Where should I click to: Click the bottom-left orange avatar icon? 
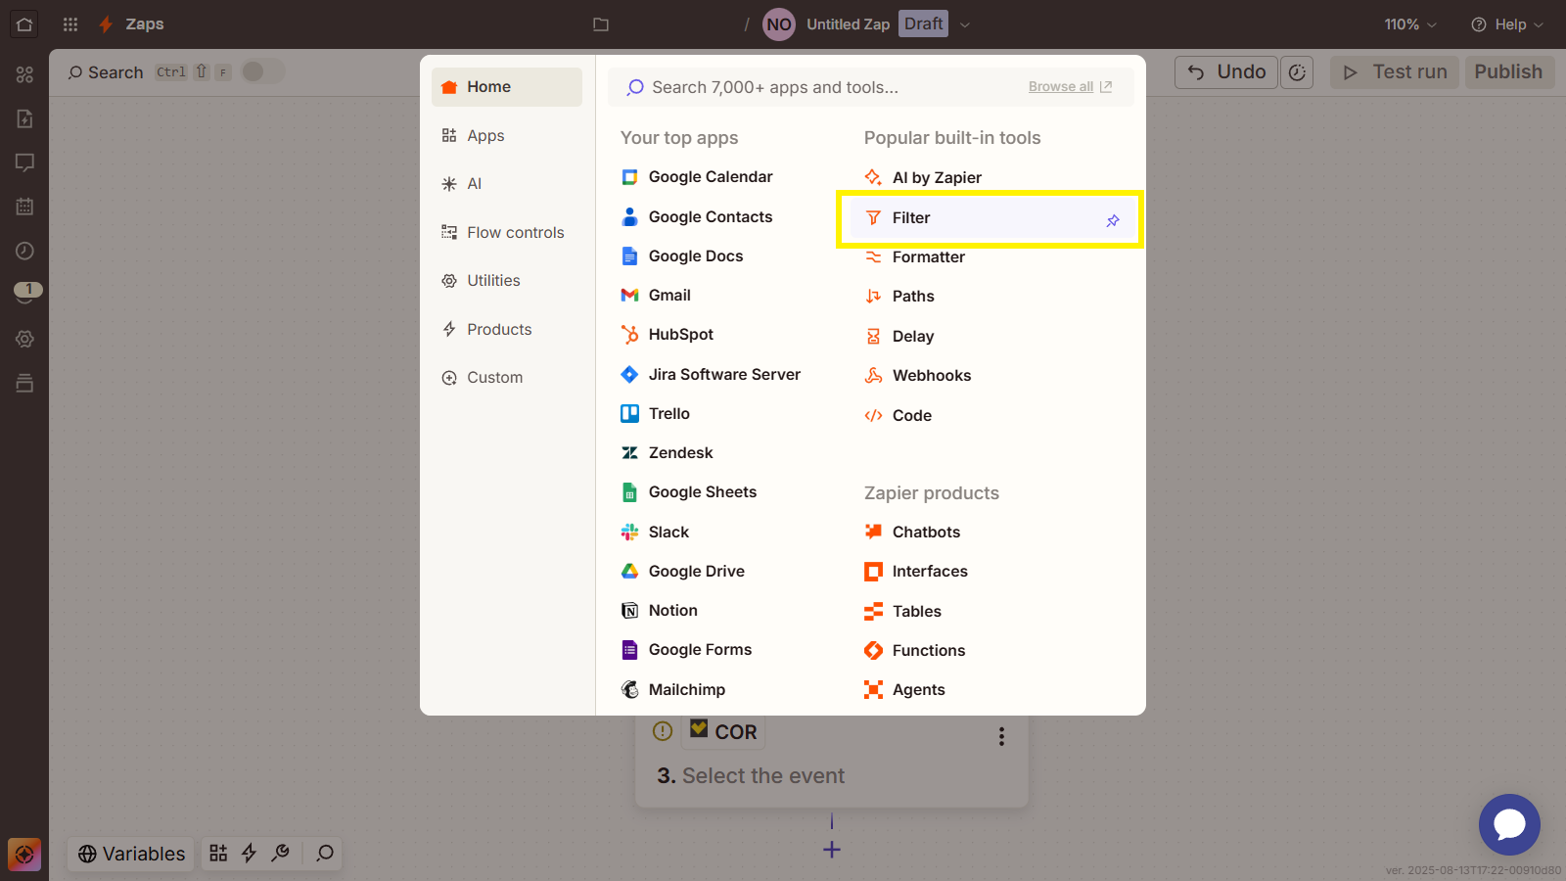[x=24, y=855]
